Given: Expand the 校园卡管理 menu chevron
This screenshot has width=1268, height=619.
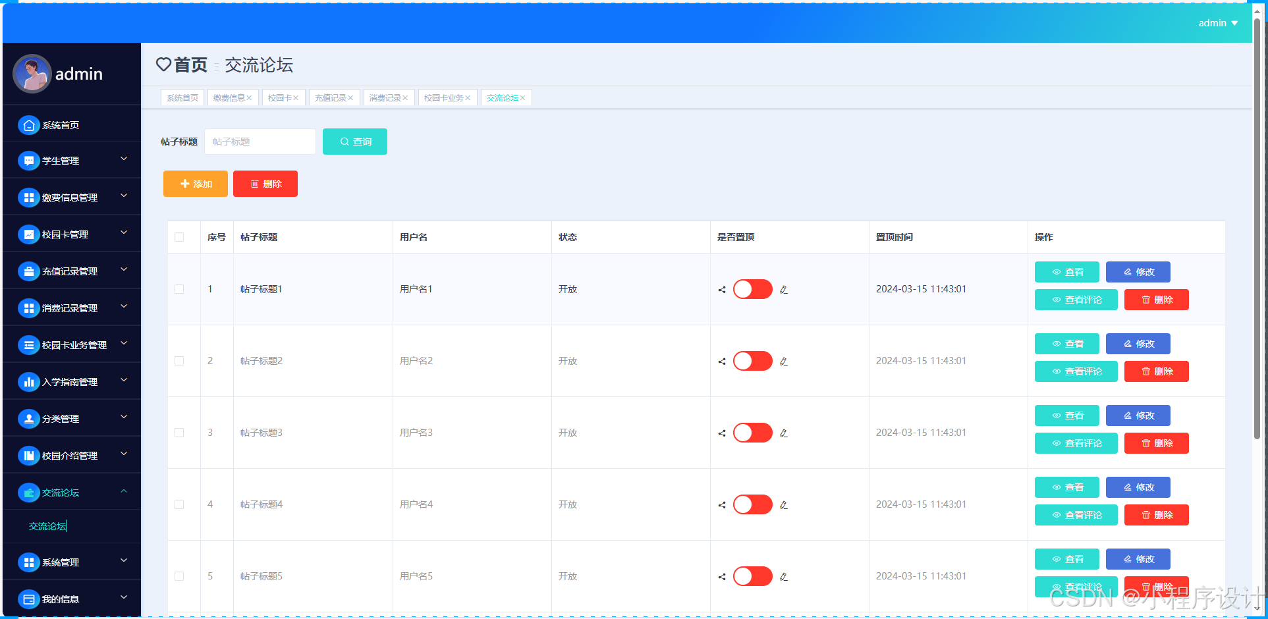Looking at the screenshot, I should 124,233.
